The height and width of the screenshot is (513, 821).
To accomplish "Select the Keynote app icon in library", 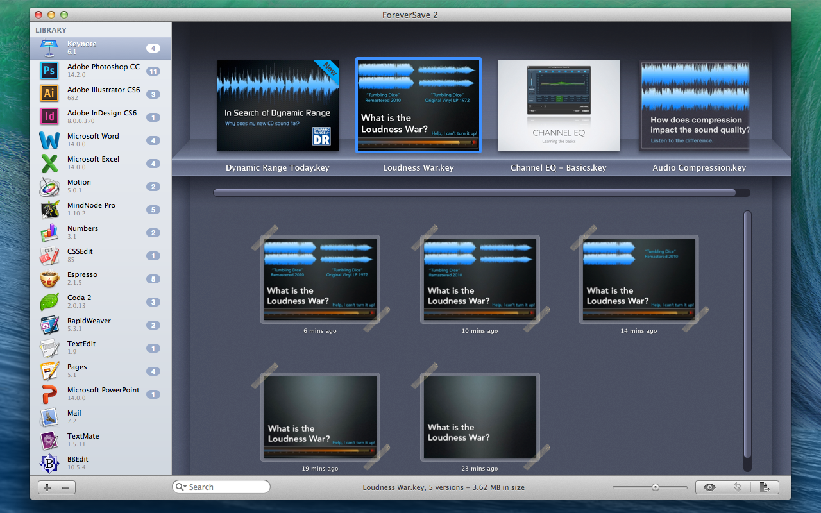I will tap(49, 48).
